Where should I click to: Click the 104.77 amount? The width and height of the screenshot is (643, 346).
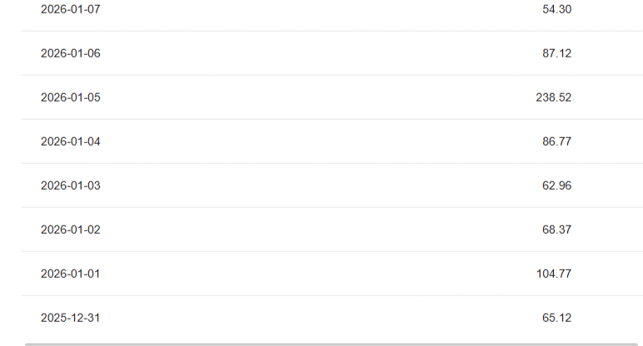[553, 274]
